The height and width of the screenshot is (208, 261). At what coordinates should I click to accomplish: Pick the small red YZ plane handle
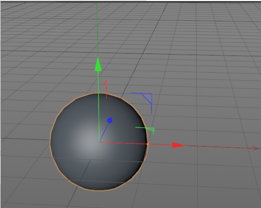[x=105, y=89]
